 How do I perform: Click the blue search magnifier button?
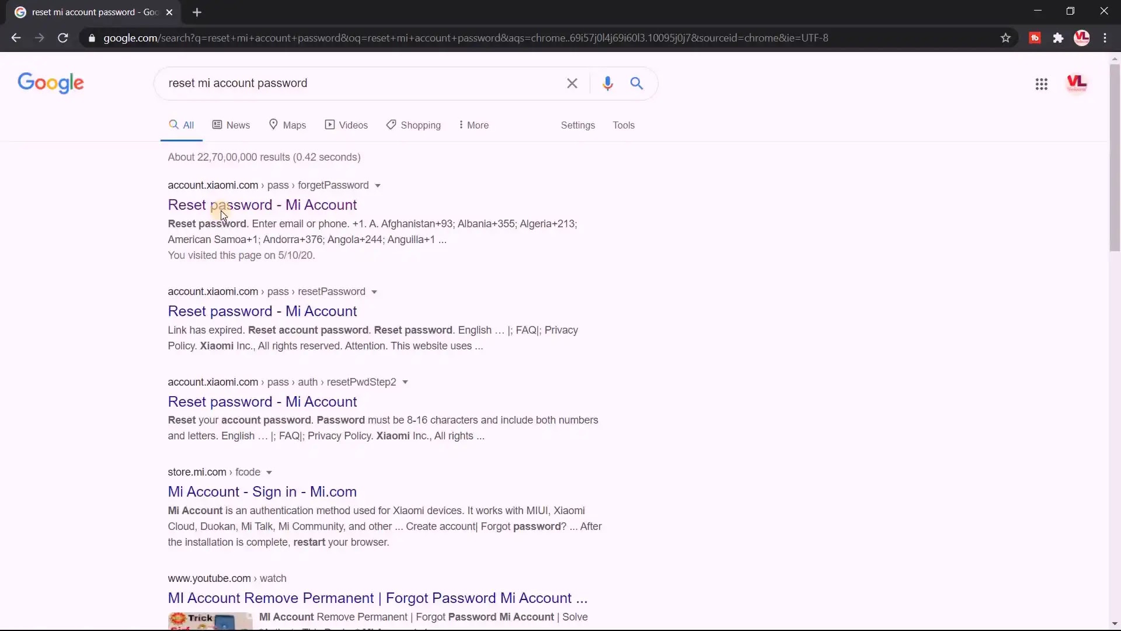(x=636, y=84)
